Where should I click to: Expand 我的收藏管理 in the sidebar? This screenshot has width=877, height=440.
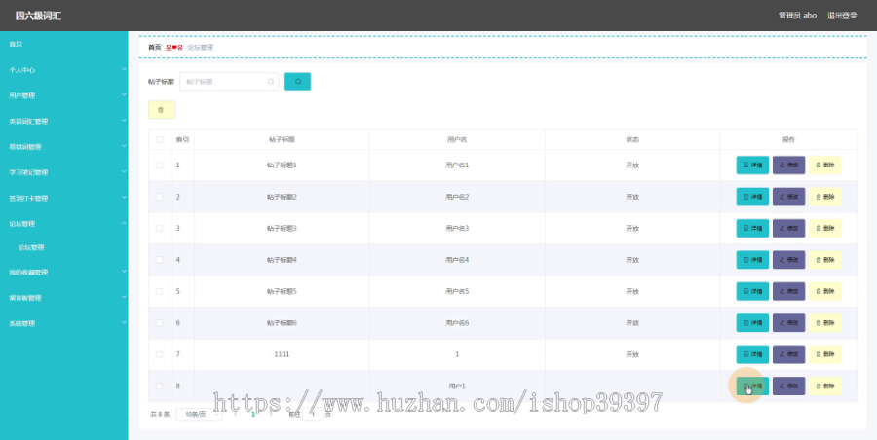click(63, 273)
